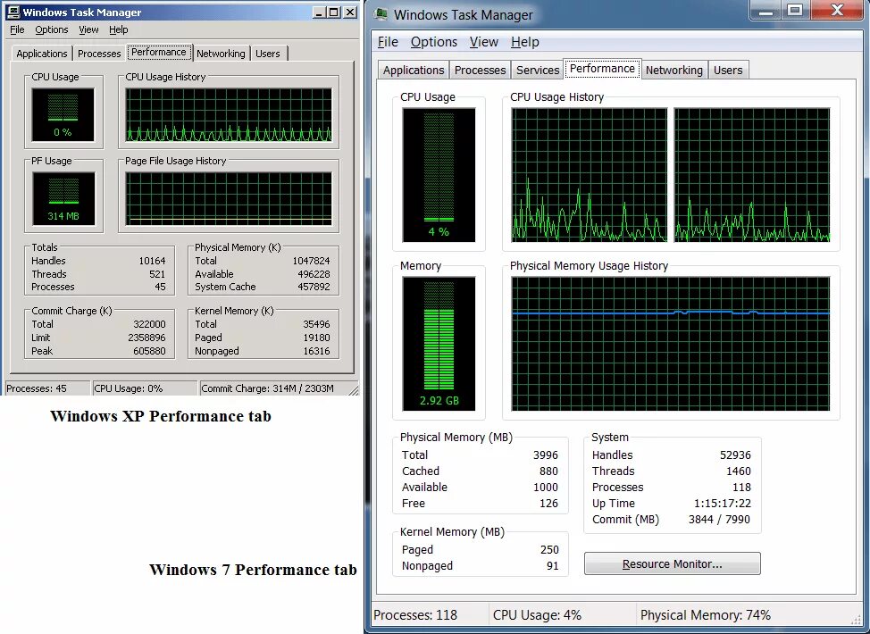870x634 pixels.
Task: Click the Windows 7 Handles value 52936
Action: pos(735,455)
